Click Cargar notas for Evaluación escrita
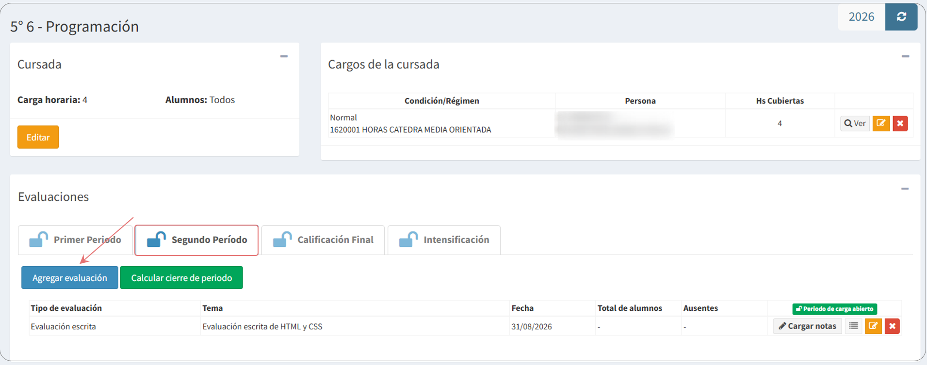Viewport: 927px width, 365px height. (807, 326)
